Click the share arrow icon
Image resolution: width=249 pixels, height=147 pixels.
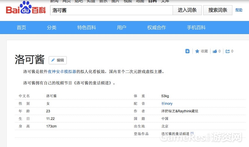[x=227, y=51]
